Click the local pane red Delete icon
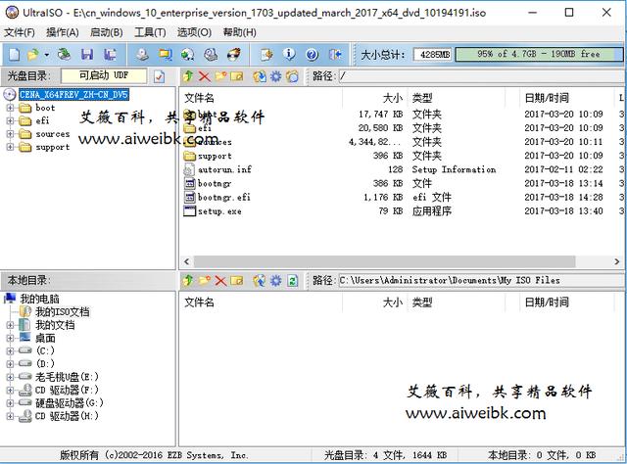This screenshot has width=627, height=464. point(220,281)
